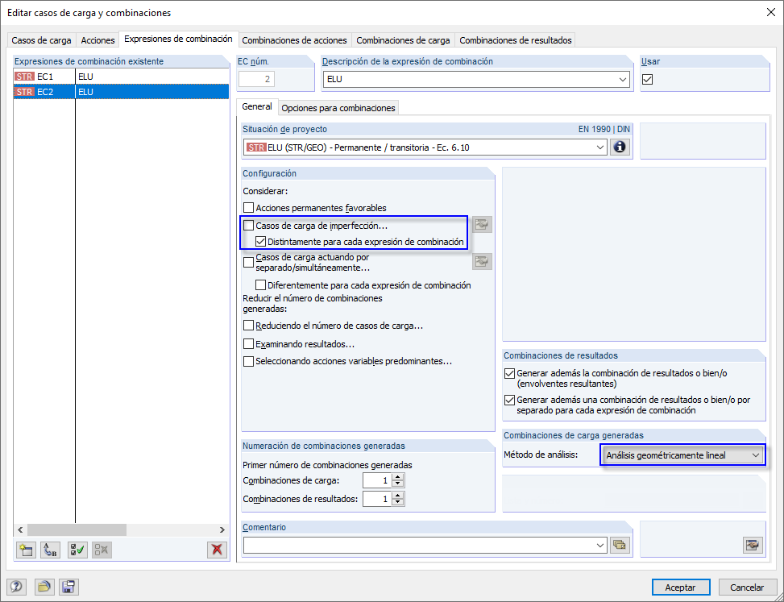The image size is (784, 602).
Task: Open help question mark icon
Action: pos(16,587)
